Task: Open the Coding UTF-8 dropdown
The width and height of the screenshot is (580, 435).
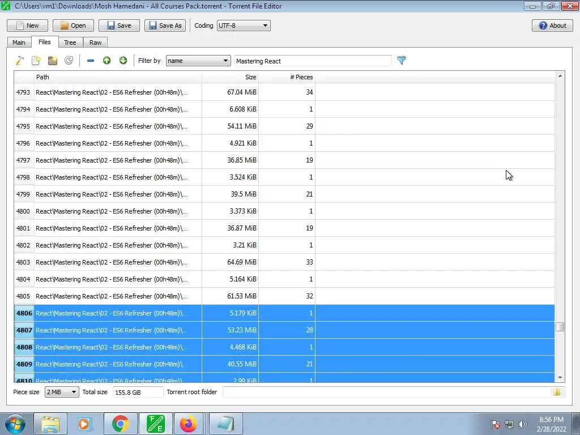Action: pyautogui.click(x=244, y=25)
